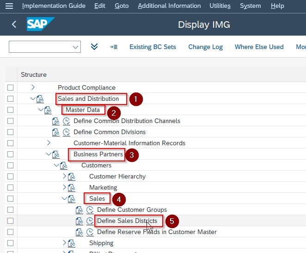The height and width of the screenshot is (253, 306).
Task: Expand the Marketing node
Action: 64,187
